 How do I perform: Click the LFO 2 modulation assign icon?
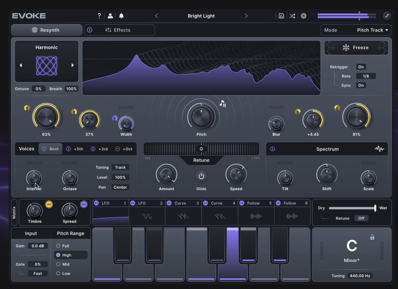click(x=133, y=203)
